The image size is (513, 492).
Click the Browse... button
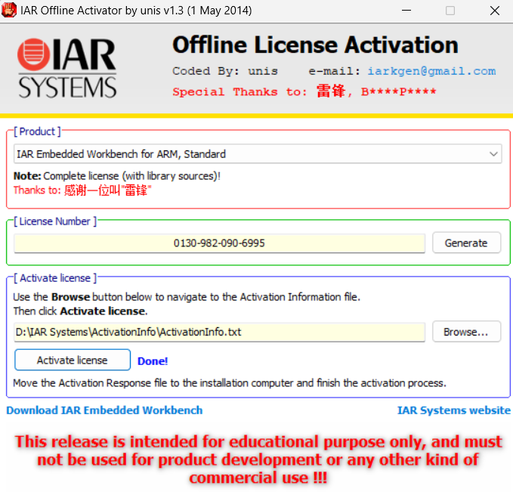466,332
